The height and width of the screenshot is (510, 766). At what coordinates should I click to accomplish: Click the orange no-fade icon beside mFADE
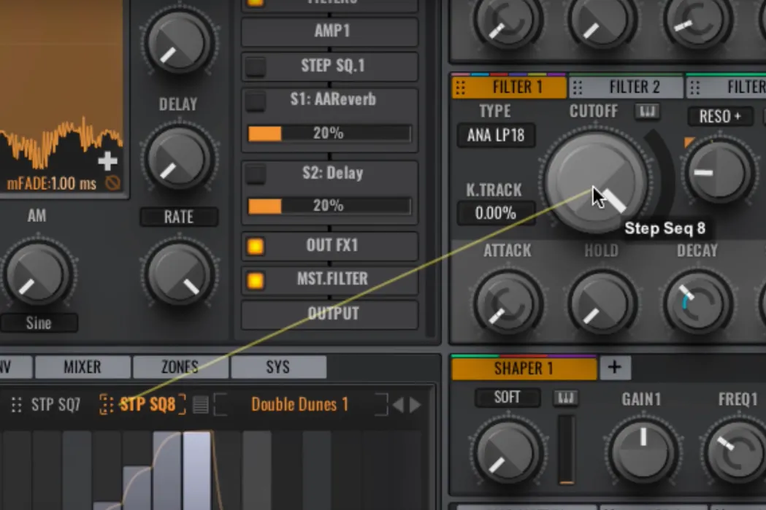tap(112, 183)
